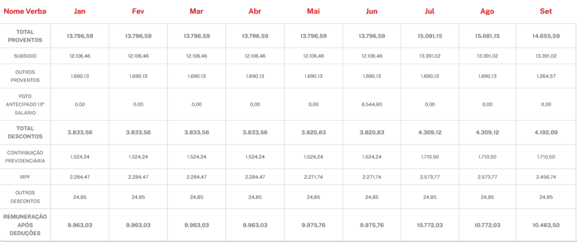
Task: Click the TOTAL PROVENTOS row label
Action: 25,36
